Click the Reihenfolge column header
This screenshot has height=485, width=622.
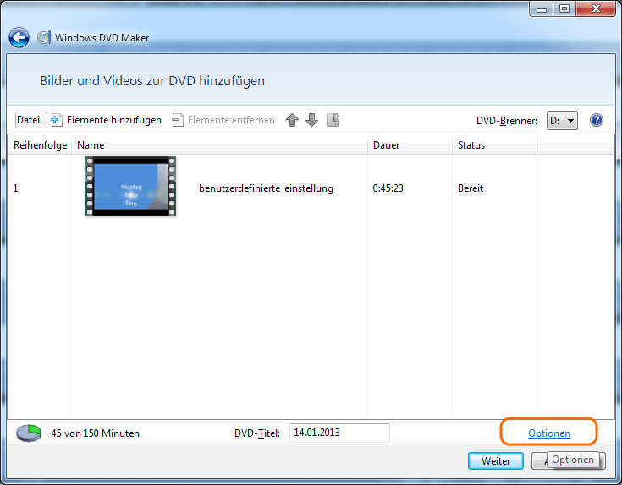(x=39, y=145)
